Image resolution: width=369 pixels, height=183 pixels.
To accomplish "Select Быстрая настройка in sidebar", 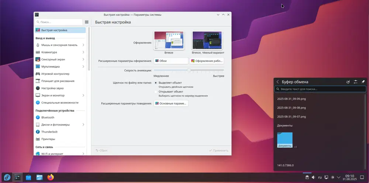I will pyautogui.click(x=60, y=30).
